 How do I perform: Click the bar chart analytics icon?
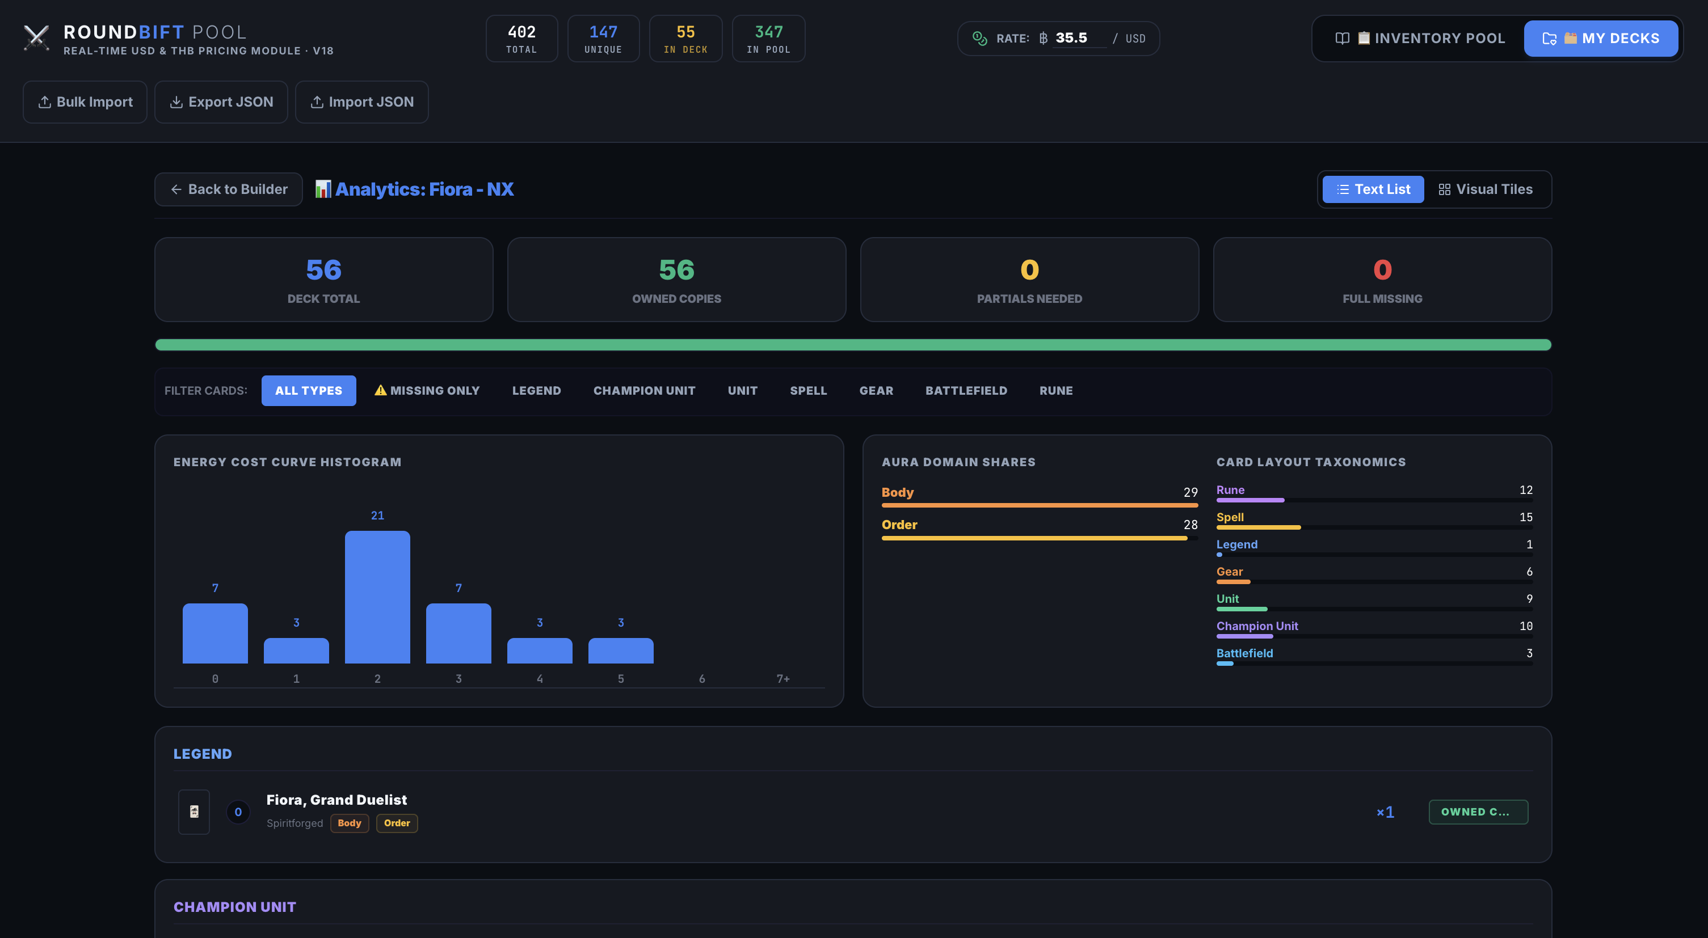tap(323, 189)
